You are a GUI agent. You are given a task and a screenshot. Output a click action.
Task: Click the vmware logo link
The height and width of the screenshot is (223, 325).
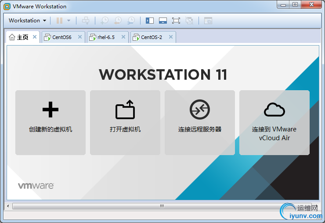(x=36, y=186)
